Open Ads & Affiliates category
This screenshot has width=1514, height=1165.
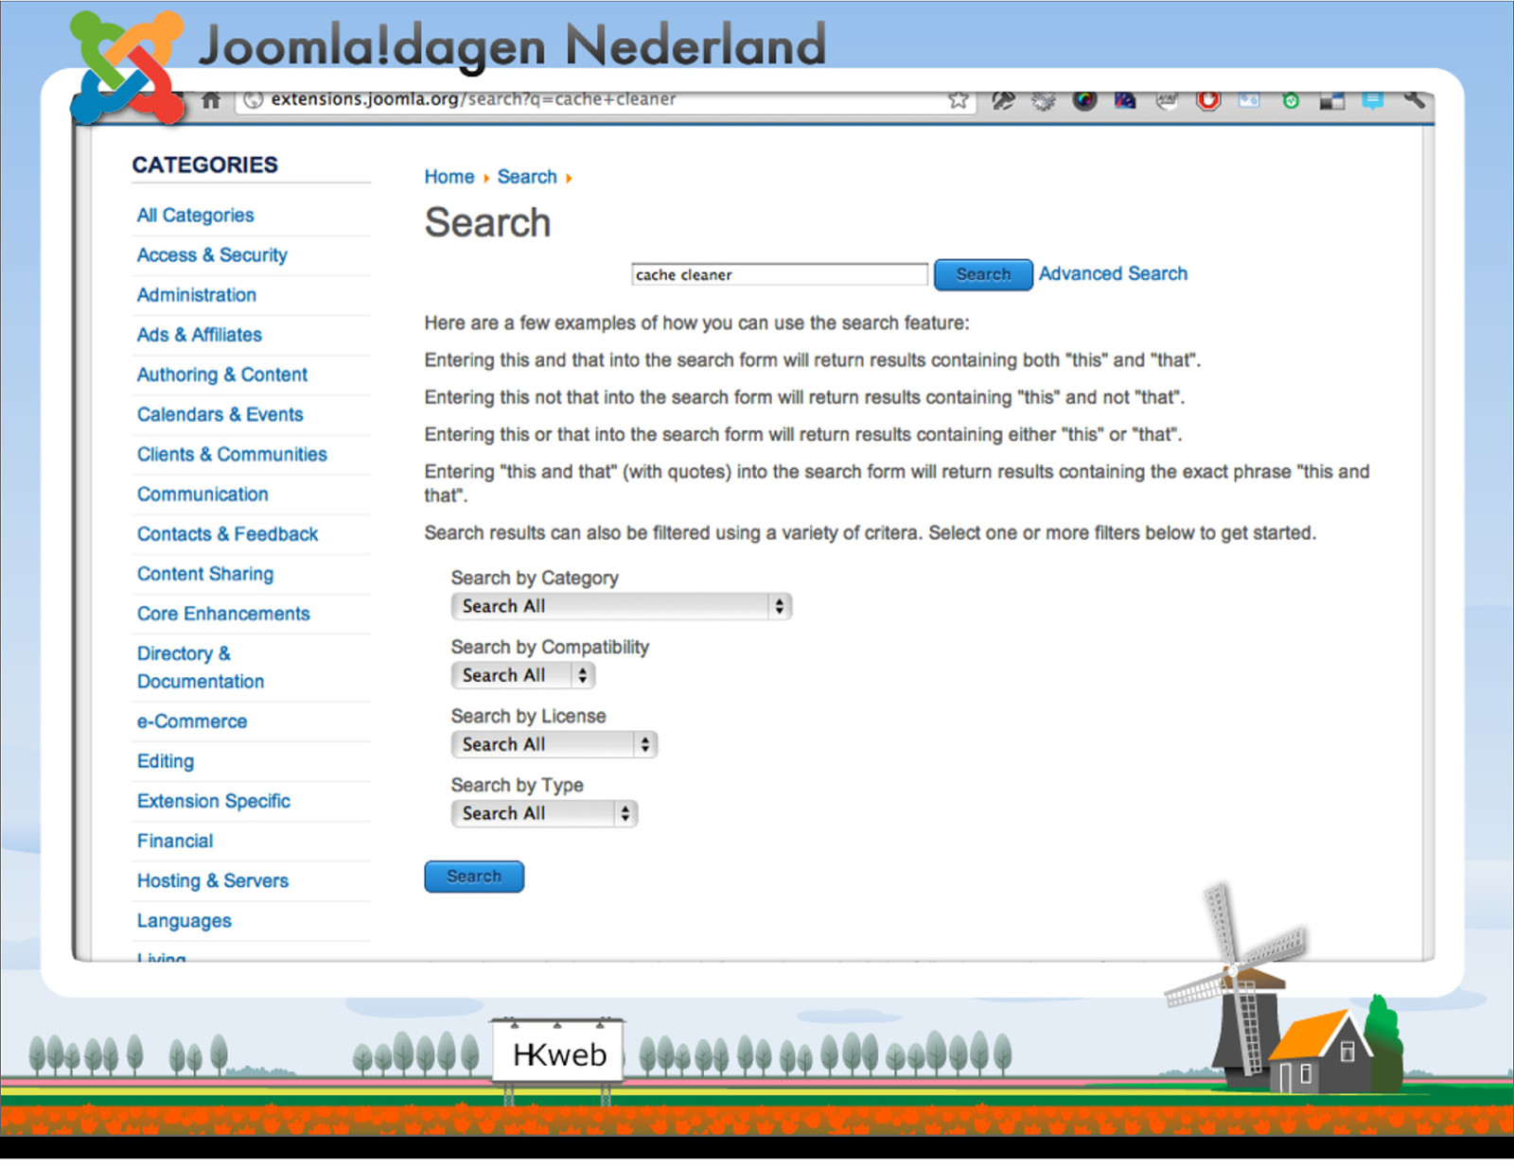tap(200, 335)
